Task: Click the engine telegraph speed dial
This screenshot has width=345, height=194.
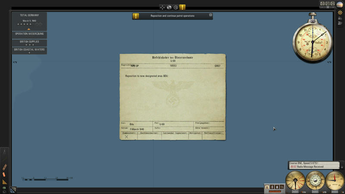Action: click(x=295, y=181)
